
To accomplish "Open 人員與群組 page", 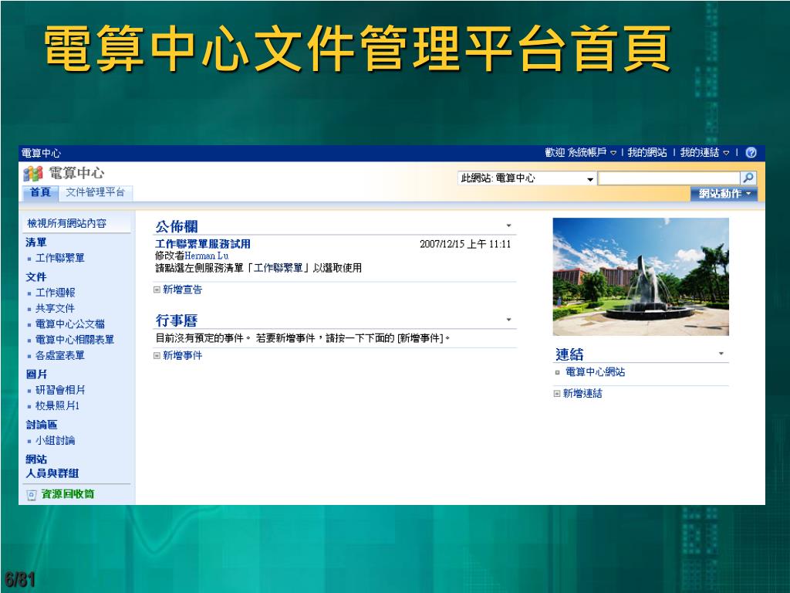I will (x=52, y=473).
